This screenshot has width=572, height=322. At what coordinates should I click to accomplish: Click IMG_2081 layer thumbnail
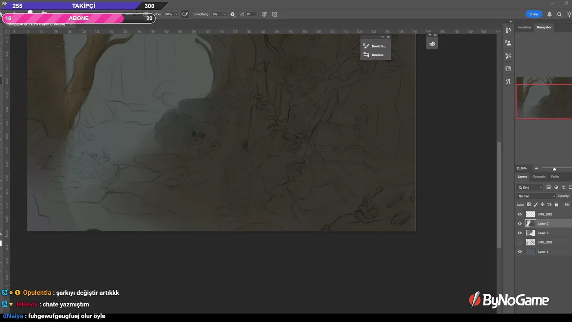(530, 214)
